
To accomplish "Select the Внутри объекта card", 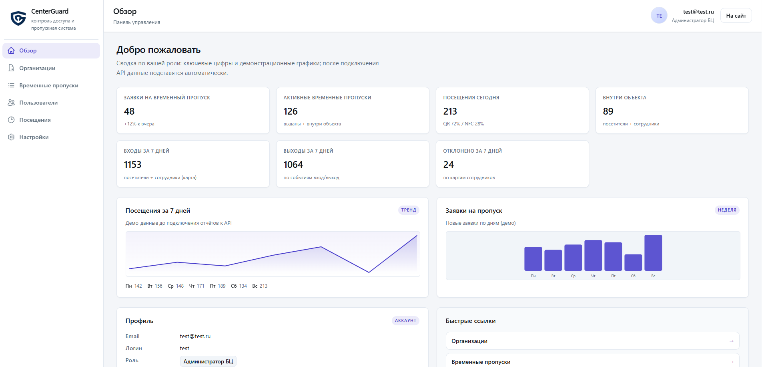I will coord(672,111).
